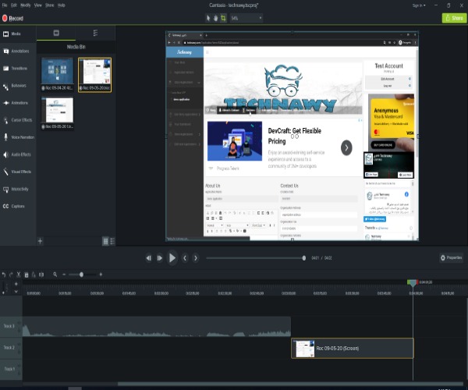
Task: Open the Help menu
Action: tap(61, 5)
